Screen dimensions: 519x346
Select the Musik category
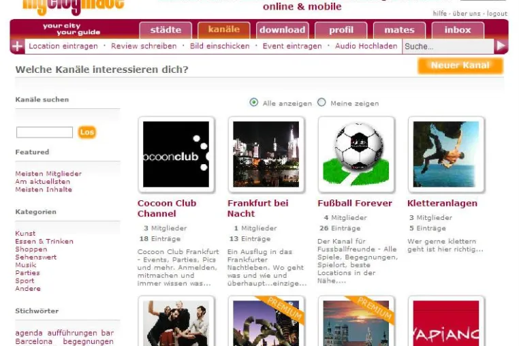25,265
